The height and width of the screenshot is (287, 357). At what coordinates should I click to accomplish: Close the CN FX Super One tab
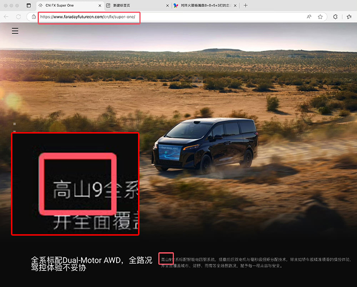100,5
